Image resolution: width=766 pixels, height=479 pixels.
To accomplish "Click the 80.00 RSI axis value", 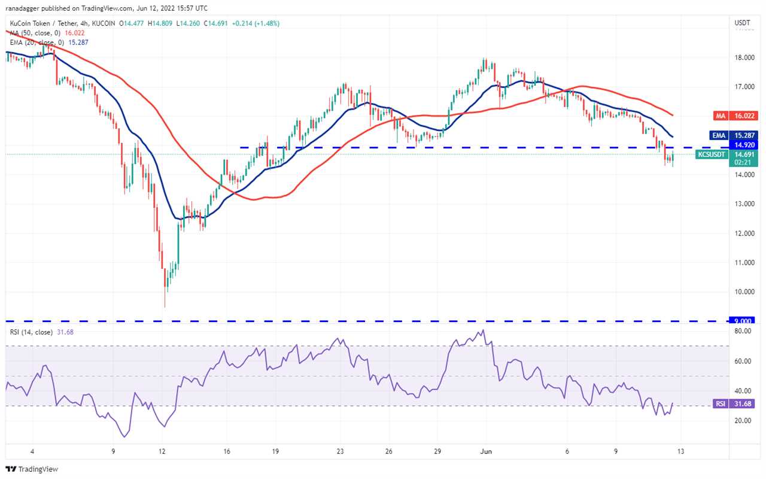I will click(742, 331).
